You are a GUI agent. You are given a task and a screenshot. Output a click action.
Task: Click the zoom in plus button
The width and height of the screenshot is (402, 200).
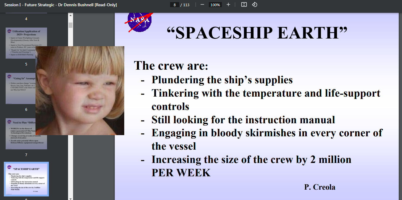pyautogui.click(x=228, y=5)
